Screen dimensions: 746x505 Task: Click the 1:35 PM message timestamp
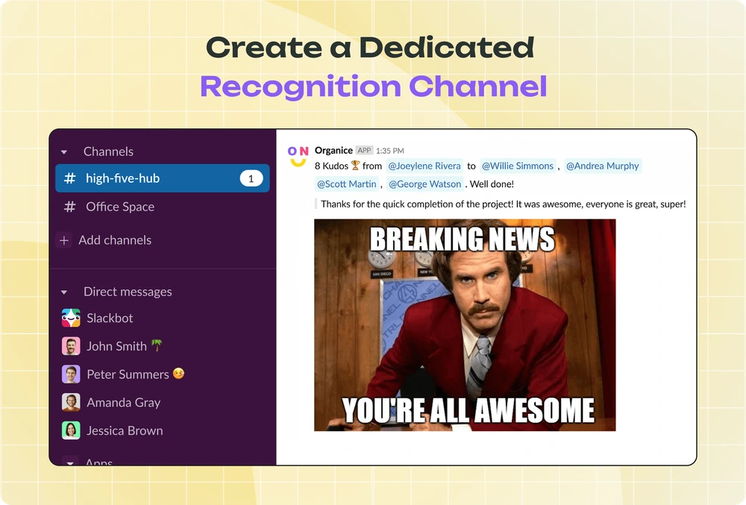(389, 151)
